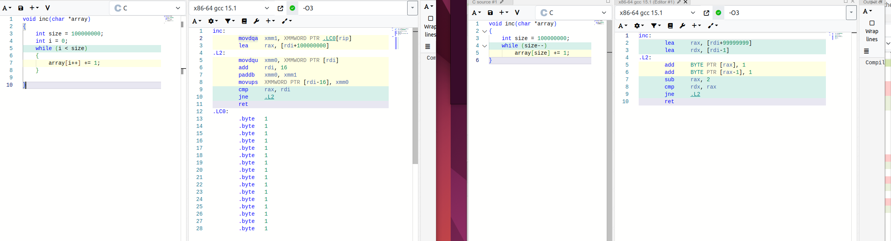This screenshot has height=241, width=891.
Task: Open the add-new menu in left source editor
Action: (x=34, y=8)
